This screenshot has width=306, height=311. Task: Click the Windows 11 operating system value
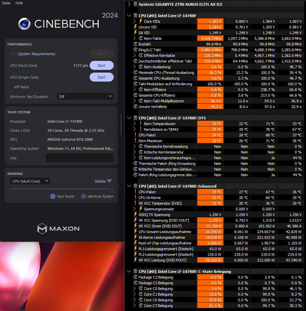80,148
